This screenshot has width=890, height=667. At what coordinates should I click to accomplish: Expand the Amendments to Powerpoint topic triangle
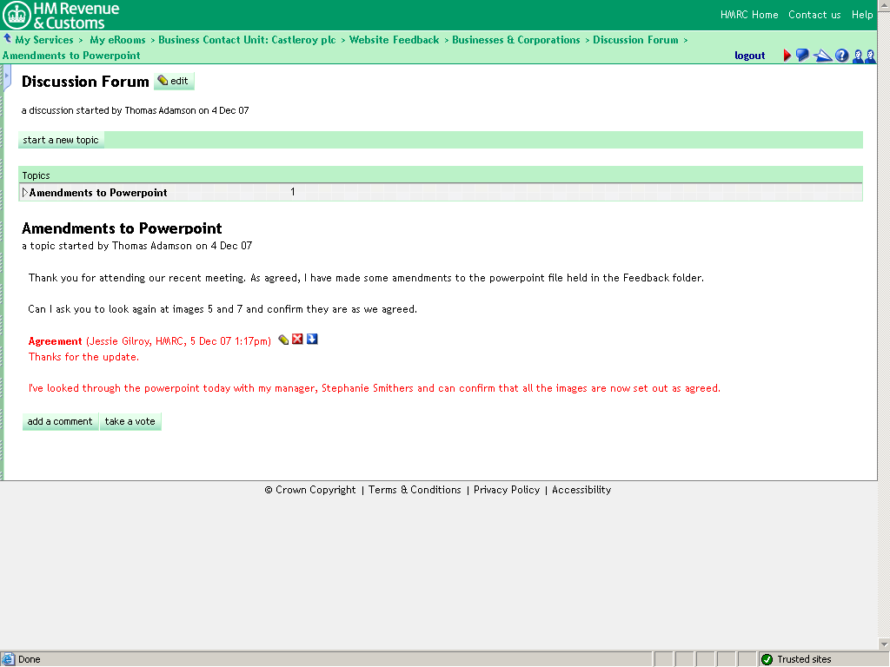(25, 192)
